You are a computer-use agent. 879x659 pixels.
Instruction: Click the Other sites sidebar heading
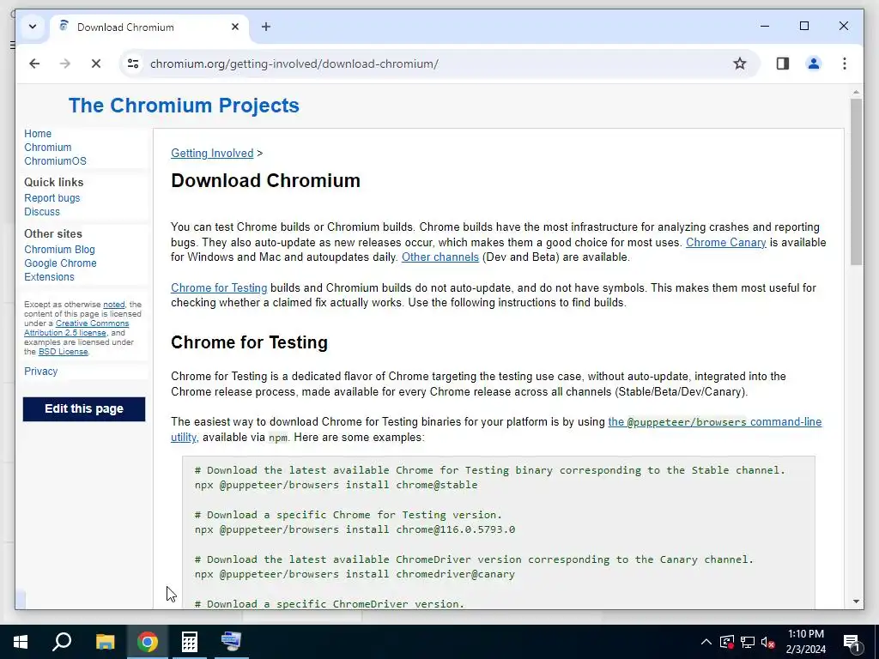tap(53, 233)
